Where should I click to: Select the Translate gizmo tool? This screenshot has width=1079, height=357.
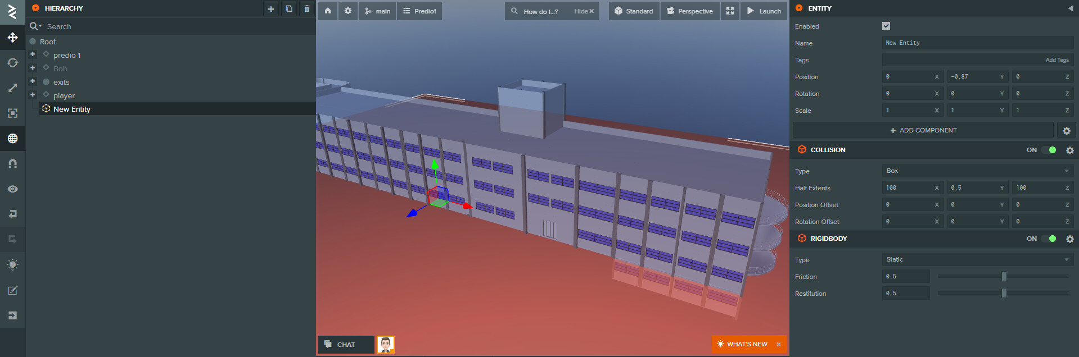12,38
